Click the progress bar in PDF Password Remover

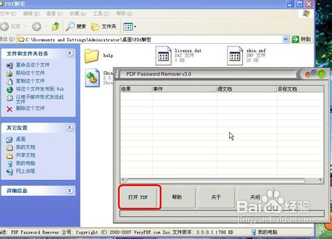pos(222,214)
